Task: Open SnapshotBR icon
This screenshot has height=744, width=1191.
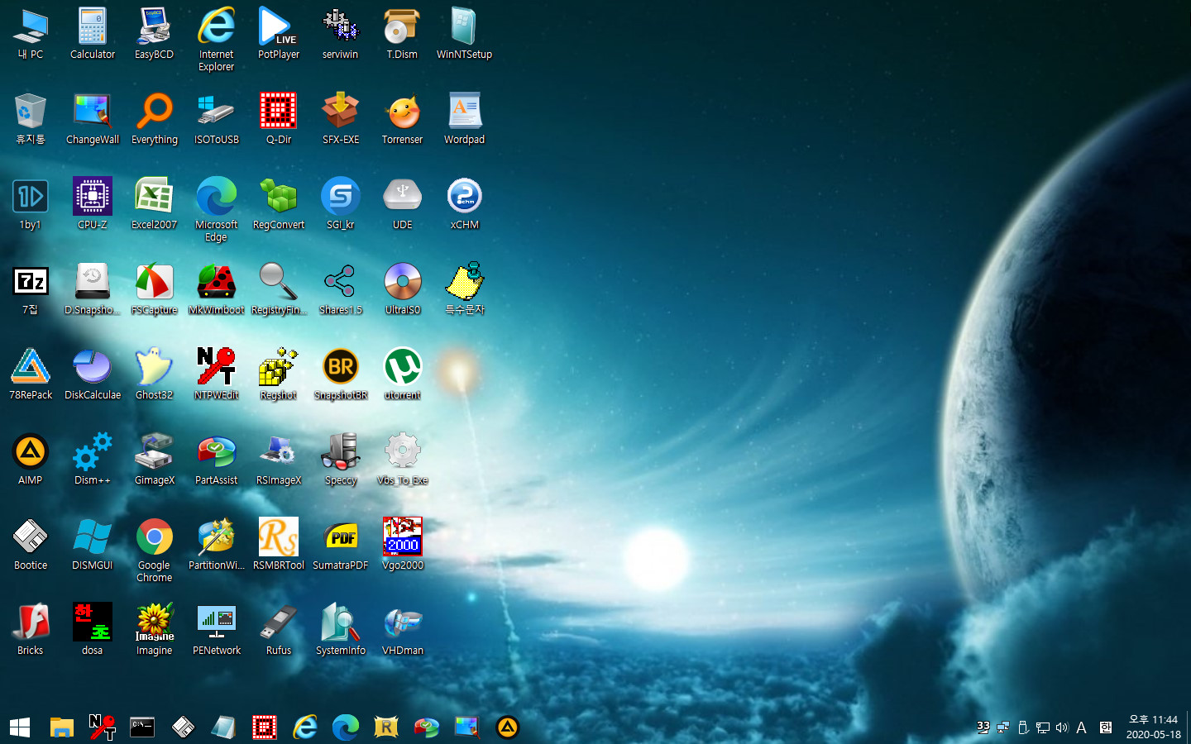Action: pos(341,374)
